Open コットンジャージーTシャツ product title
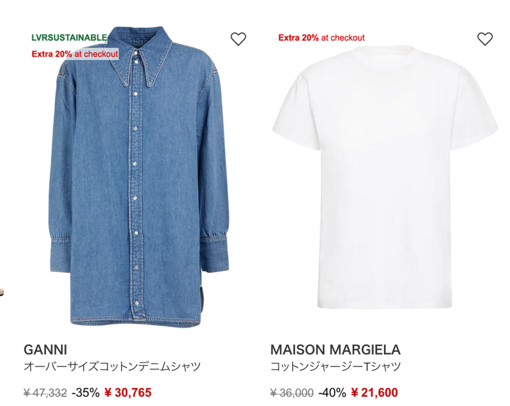The width and height of the screenshot is (510, 406). (x=335, y=366)
